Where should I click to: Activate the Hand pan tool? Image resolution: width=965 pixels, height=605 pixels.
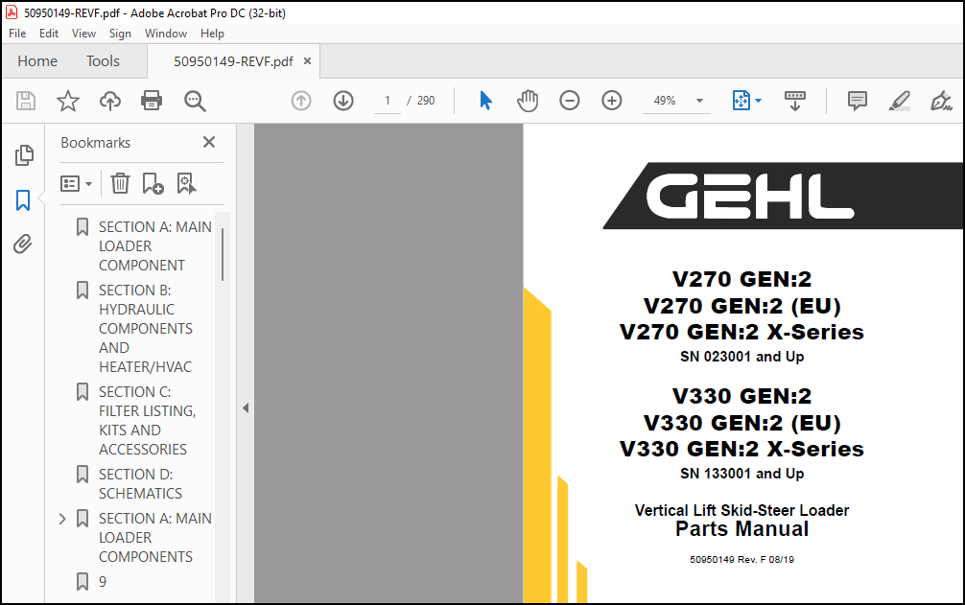pos(528,101)
